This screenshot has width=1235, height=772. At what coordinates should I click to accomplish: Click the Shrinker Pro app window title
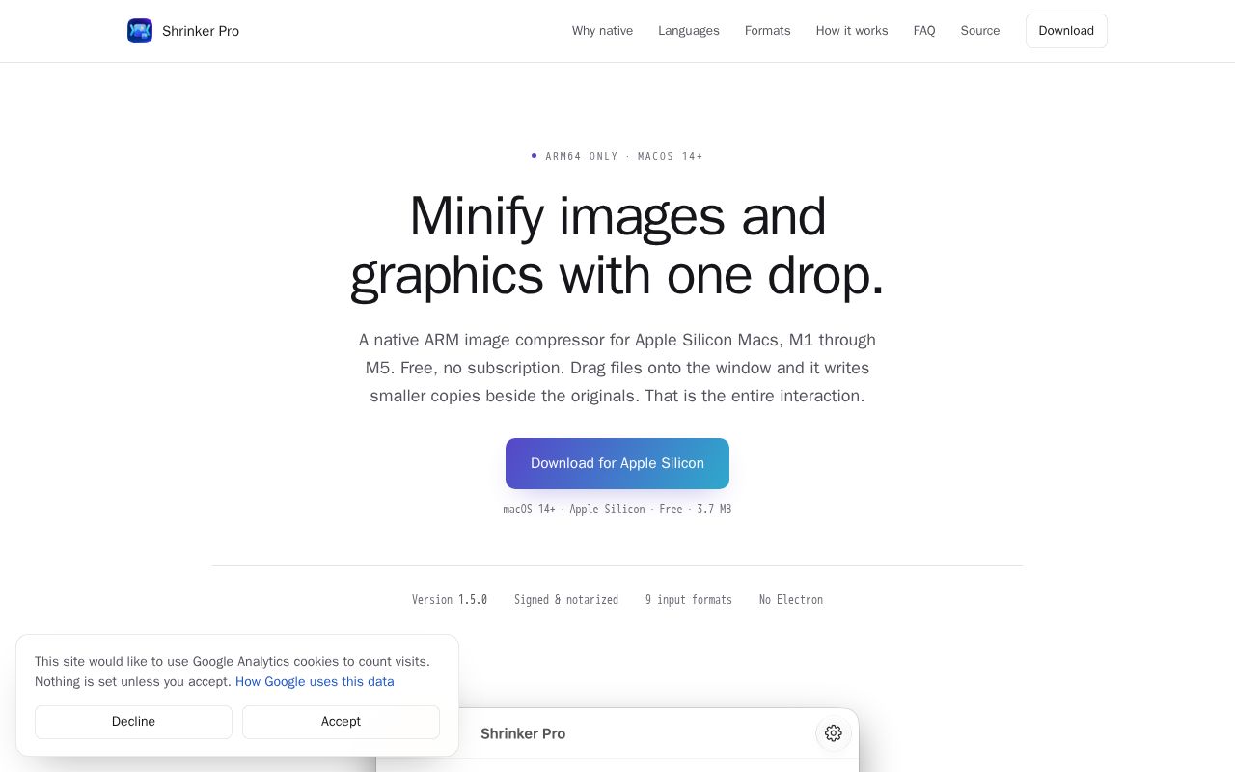523,733
